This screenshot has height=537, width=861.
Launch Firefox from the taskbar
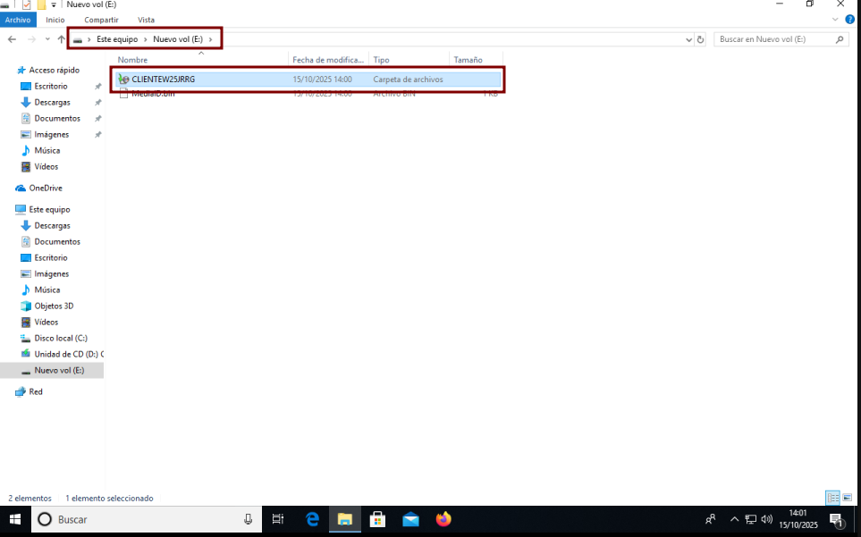pyautogui.click(x=443, y=519)
